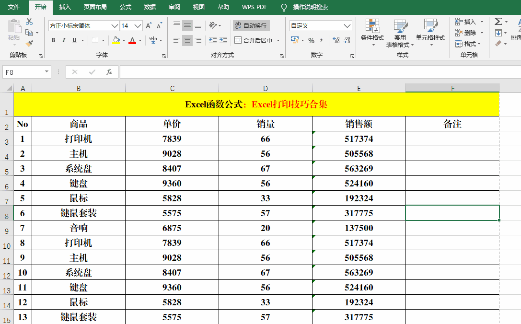Click the Fill down icon
Image resolution: width=521 pixels, height=324 pixels.
coord(498,33)
